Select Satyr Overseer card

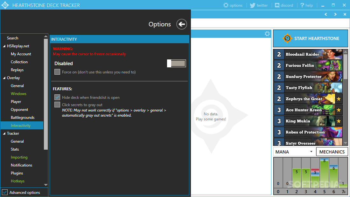pos(308,142)
